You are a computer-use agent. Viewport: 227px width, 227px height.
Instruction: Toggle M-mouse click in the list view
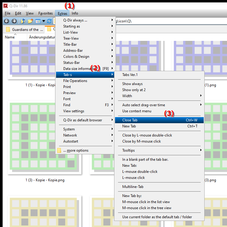159,202
